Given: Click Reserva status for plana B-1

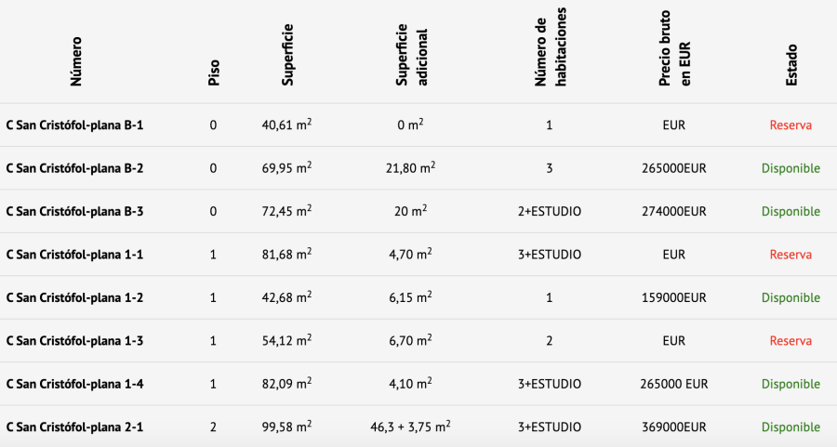Looking at the screenshot, I should point(790,125).
